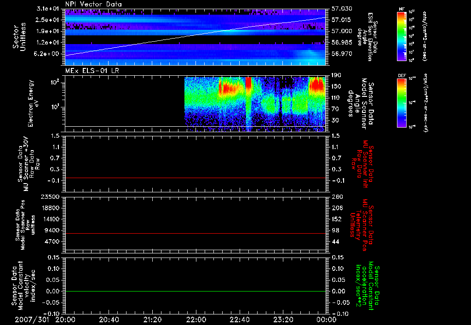Image resolution: width=471 pixels, height=325 pixels.
Task: Click the DEF color scale bar
Action: [402, 103]
